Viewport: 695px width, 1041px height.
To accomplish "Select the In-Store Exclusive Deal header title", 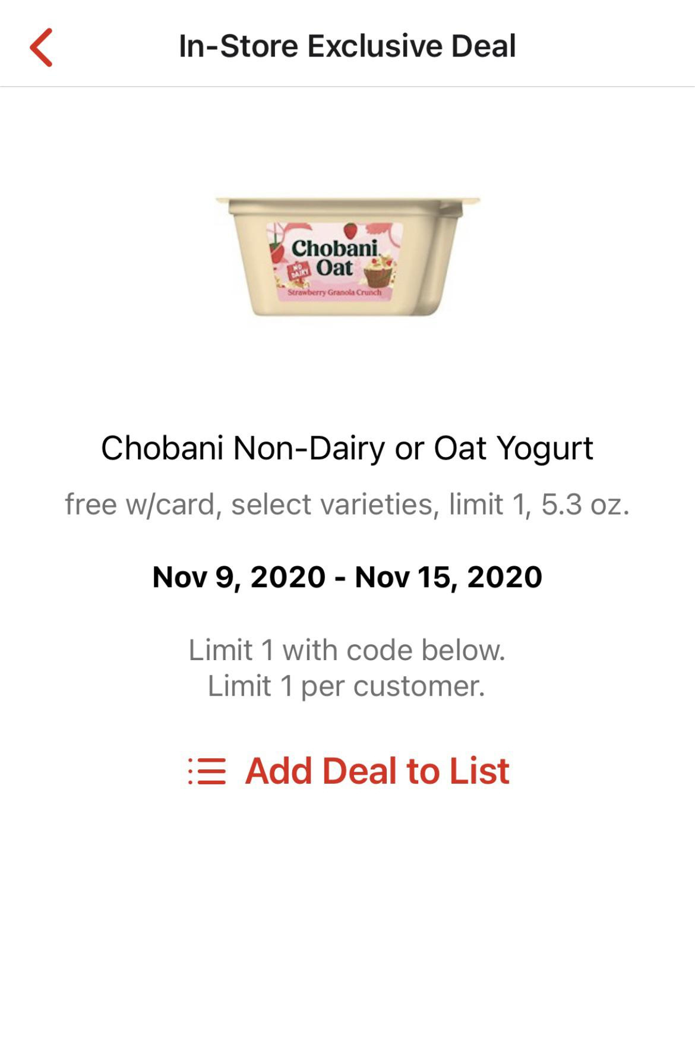I will pyautogui.click(x=347, y=46).
